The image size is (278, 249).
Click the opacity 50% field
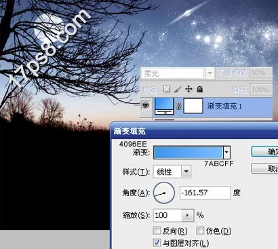[x=261, y=73]
